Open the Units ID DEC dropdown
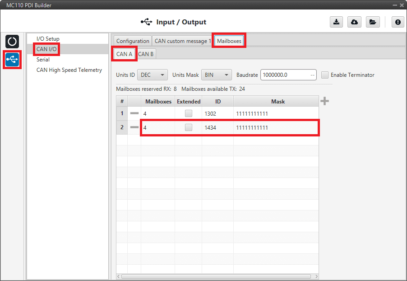Image resolution: width=407 pixels, height=281 pixels. coord(152,75)
